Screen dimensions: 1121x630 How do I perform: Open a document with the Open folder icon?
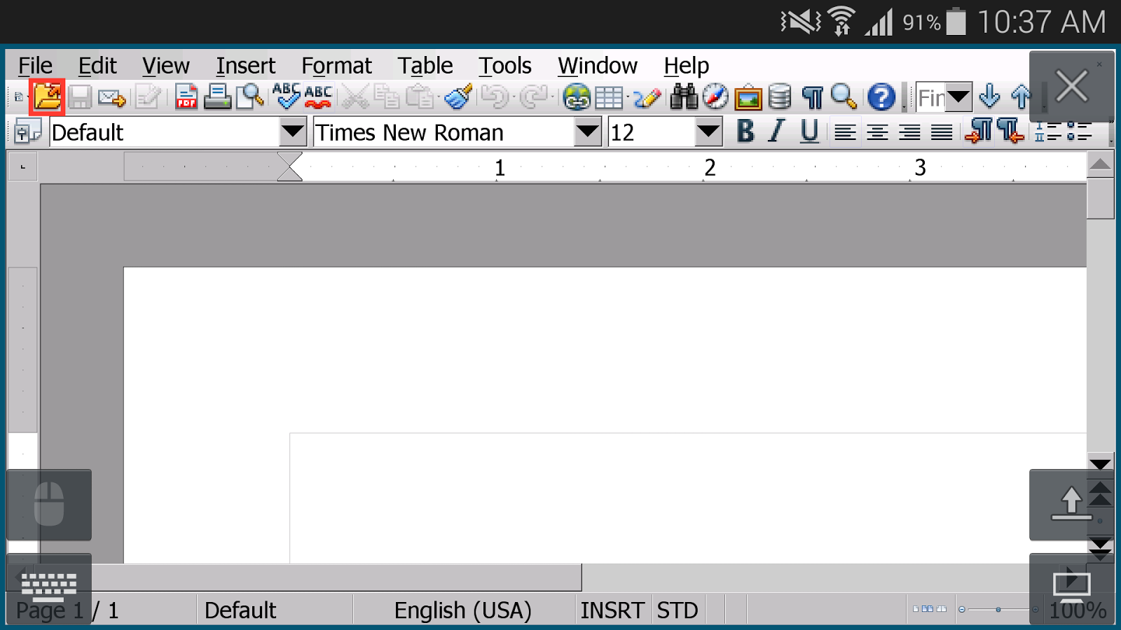47,97
